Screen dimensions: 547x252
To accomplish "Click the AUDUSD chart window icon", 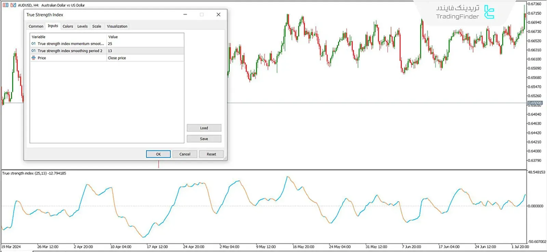I will pyautogui.click(x=5, y=5).
